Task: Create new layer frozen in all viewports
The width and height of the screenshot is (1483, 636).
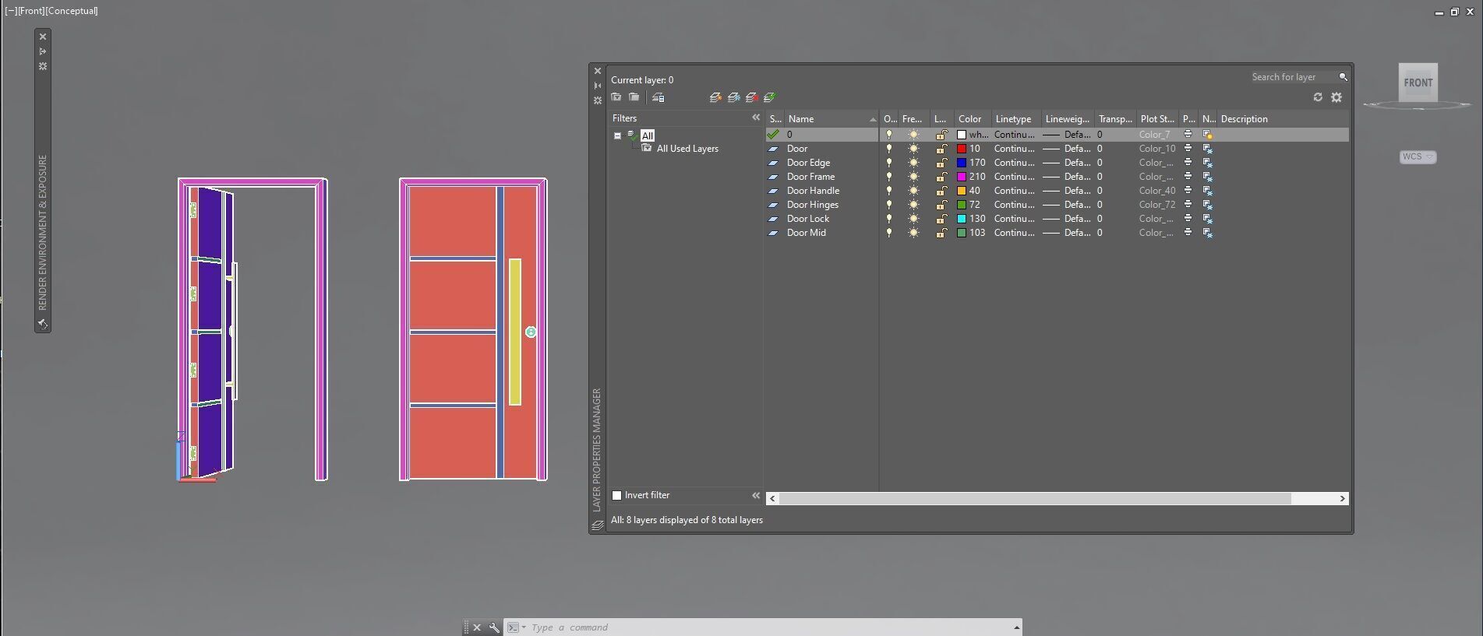Action: (x=733, y=97)
